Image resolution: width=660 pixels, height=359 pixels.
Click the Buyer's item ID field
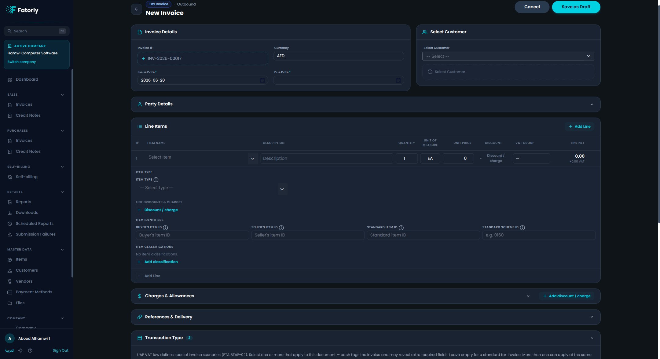coord(192,235)
